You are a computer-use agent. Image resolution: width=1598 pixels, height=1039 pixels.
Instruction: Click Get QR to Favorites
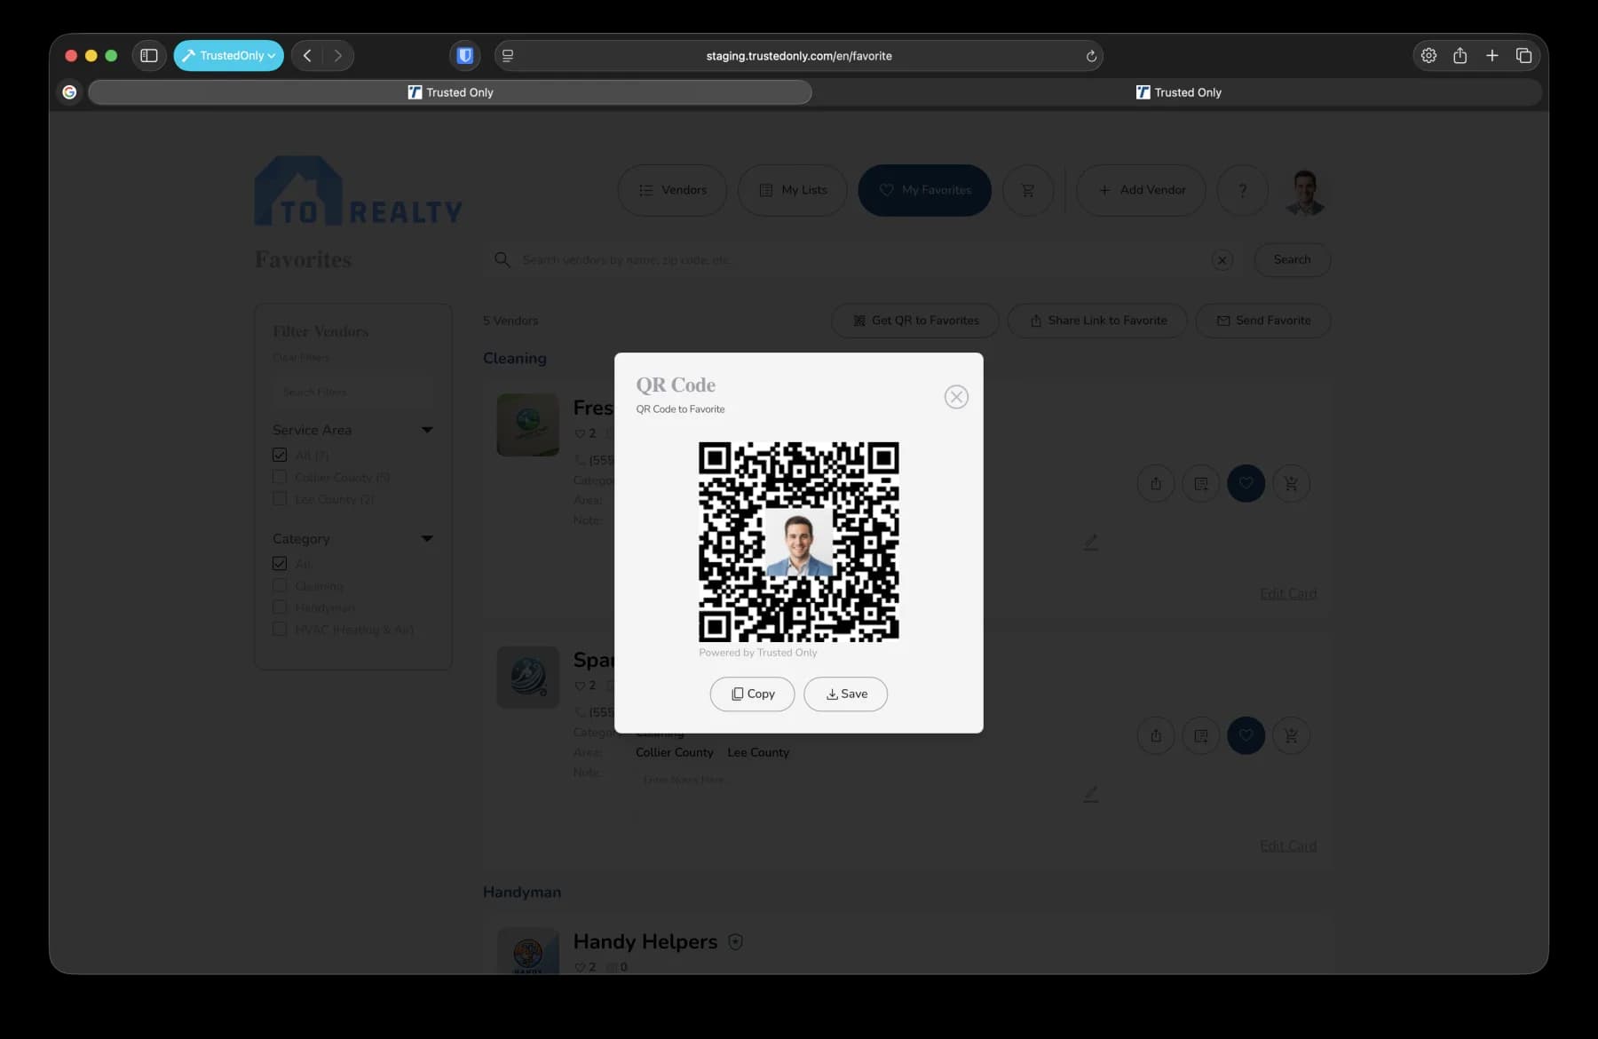[x=915, y=321]
